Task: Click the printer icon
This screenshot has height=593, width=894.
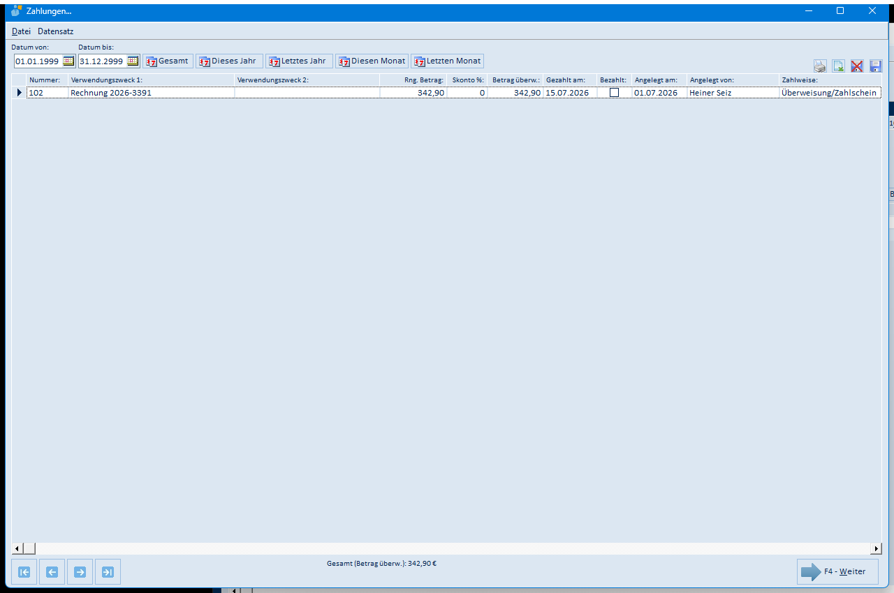Action: pyautogui.click(x=820, y=66)
